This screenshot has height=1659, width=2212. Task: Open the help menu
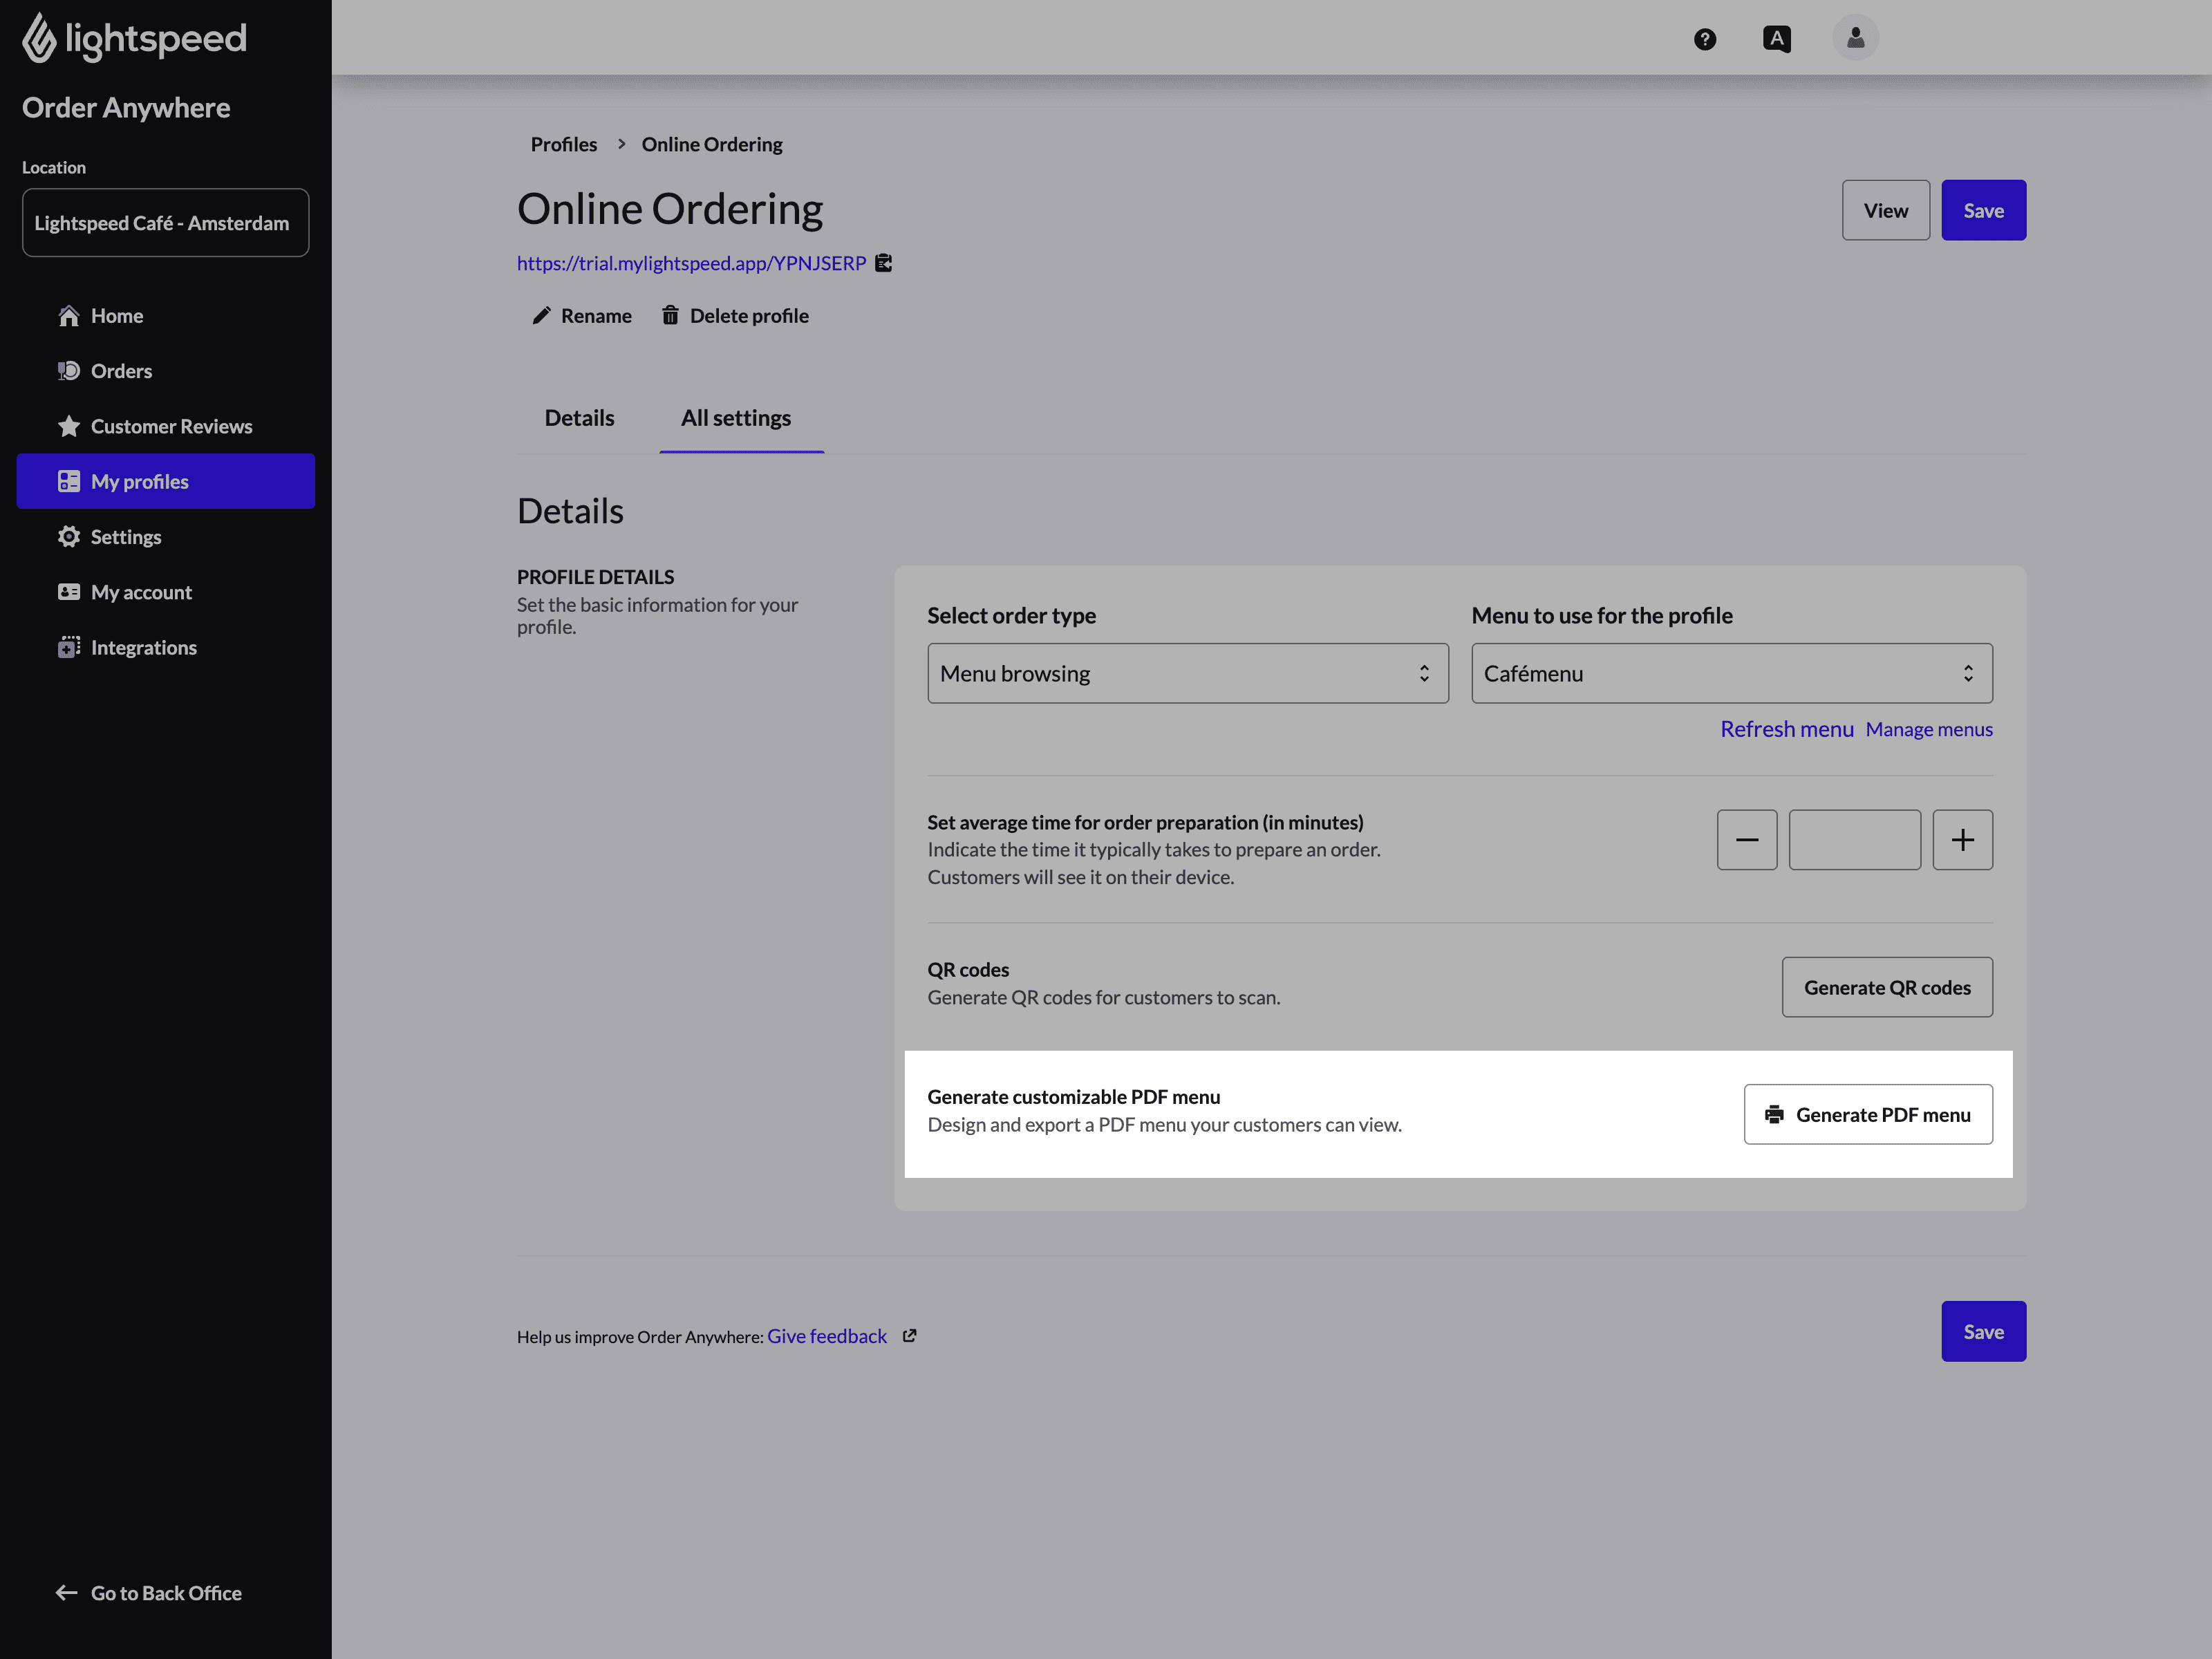[x=1705, y=38]
